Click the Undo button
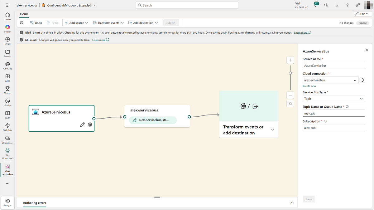The height and width of the screenshot is (210, 374). 36,23
